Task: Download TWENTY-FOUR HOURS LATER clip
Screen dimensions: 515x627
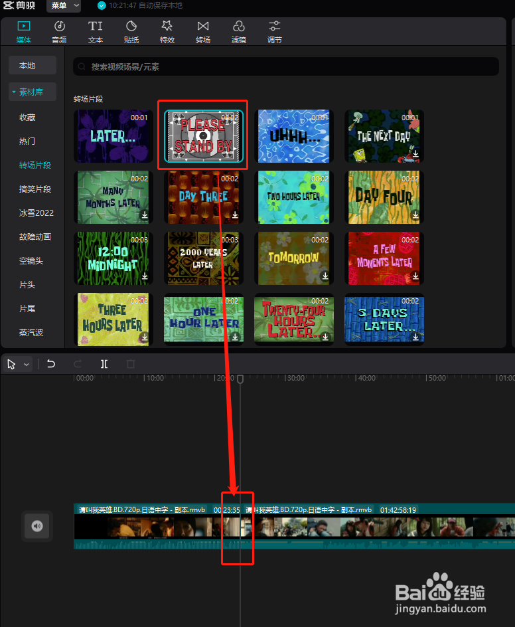Action: (x=325, y=337)
